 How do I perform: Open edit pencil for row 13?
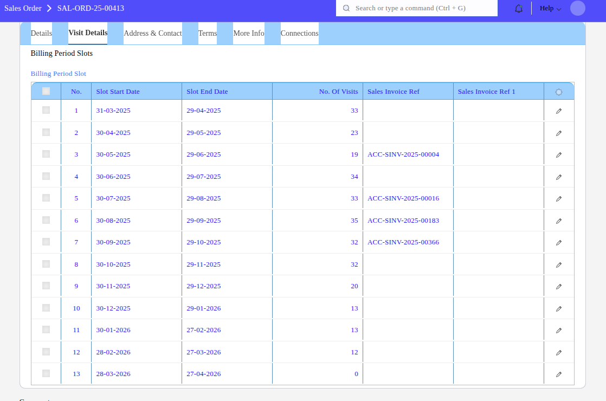pyautogui.click(x=559, y=374)
